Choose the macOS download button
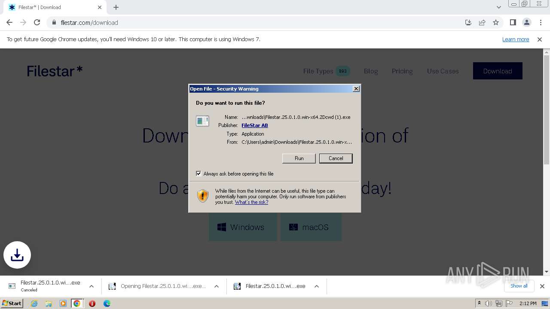 coord(311,227)
